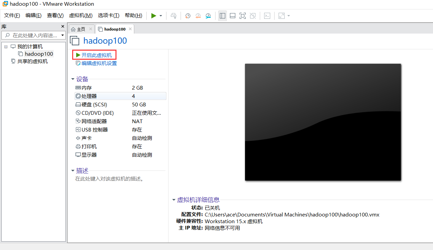Click the Workstation 15.x 虚拟机 compatibility text
This screenshot has width=433, height=250.
[x=234, y=221]
